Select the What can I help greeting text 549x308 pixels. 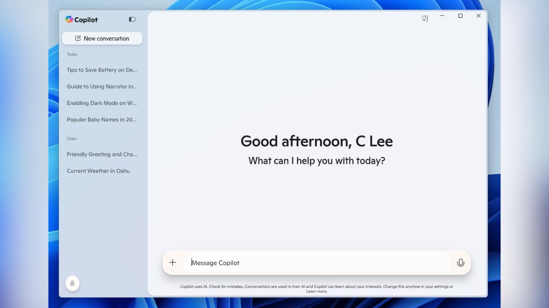tap(317, 161)
